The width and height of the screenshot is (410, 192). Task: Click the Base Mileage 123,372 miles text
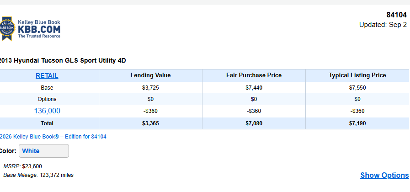38,175
